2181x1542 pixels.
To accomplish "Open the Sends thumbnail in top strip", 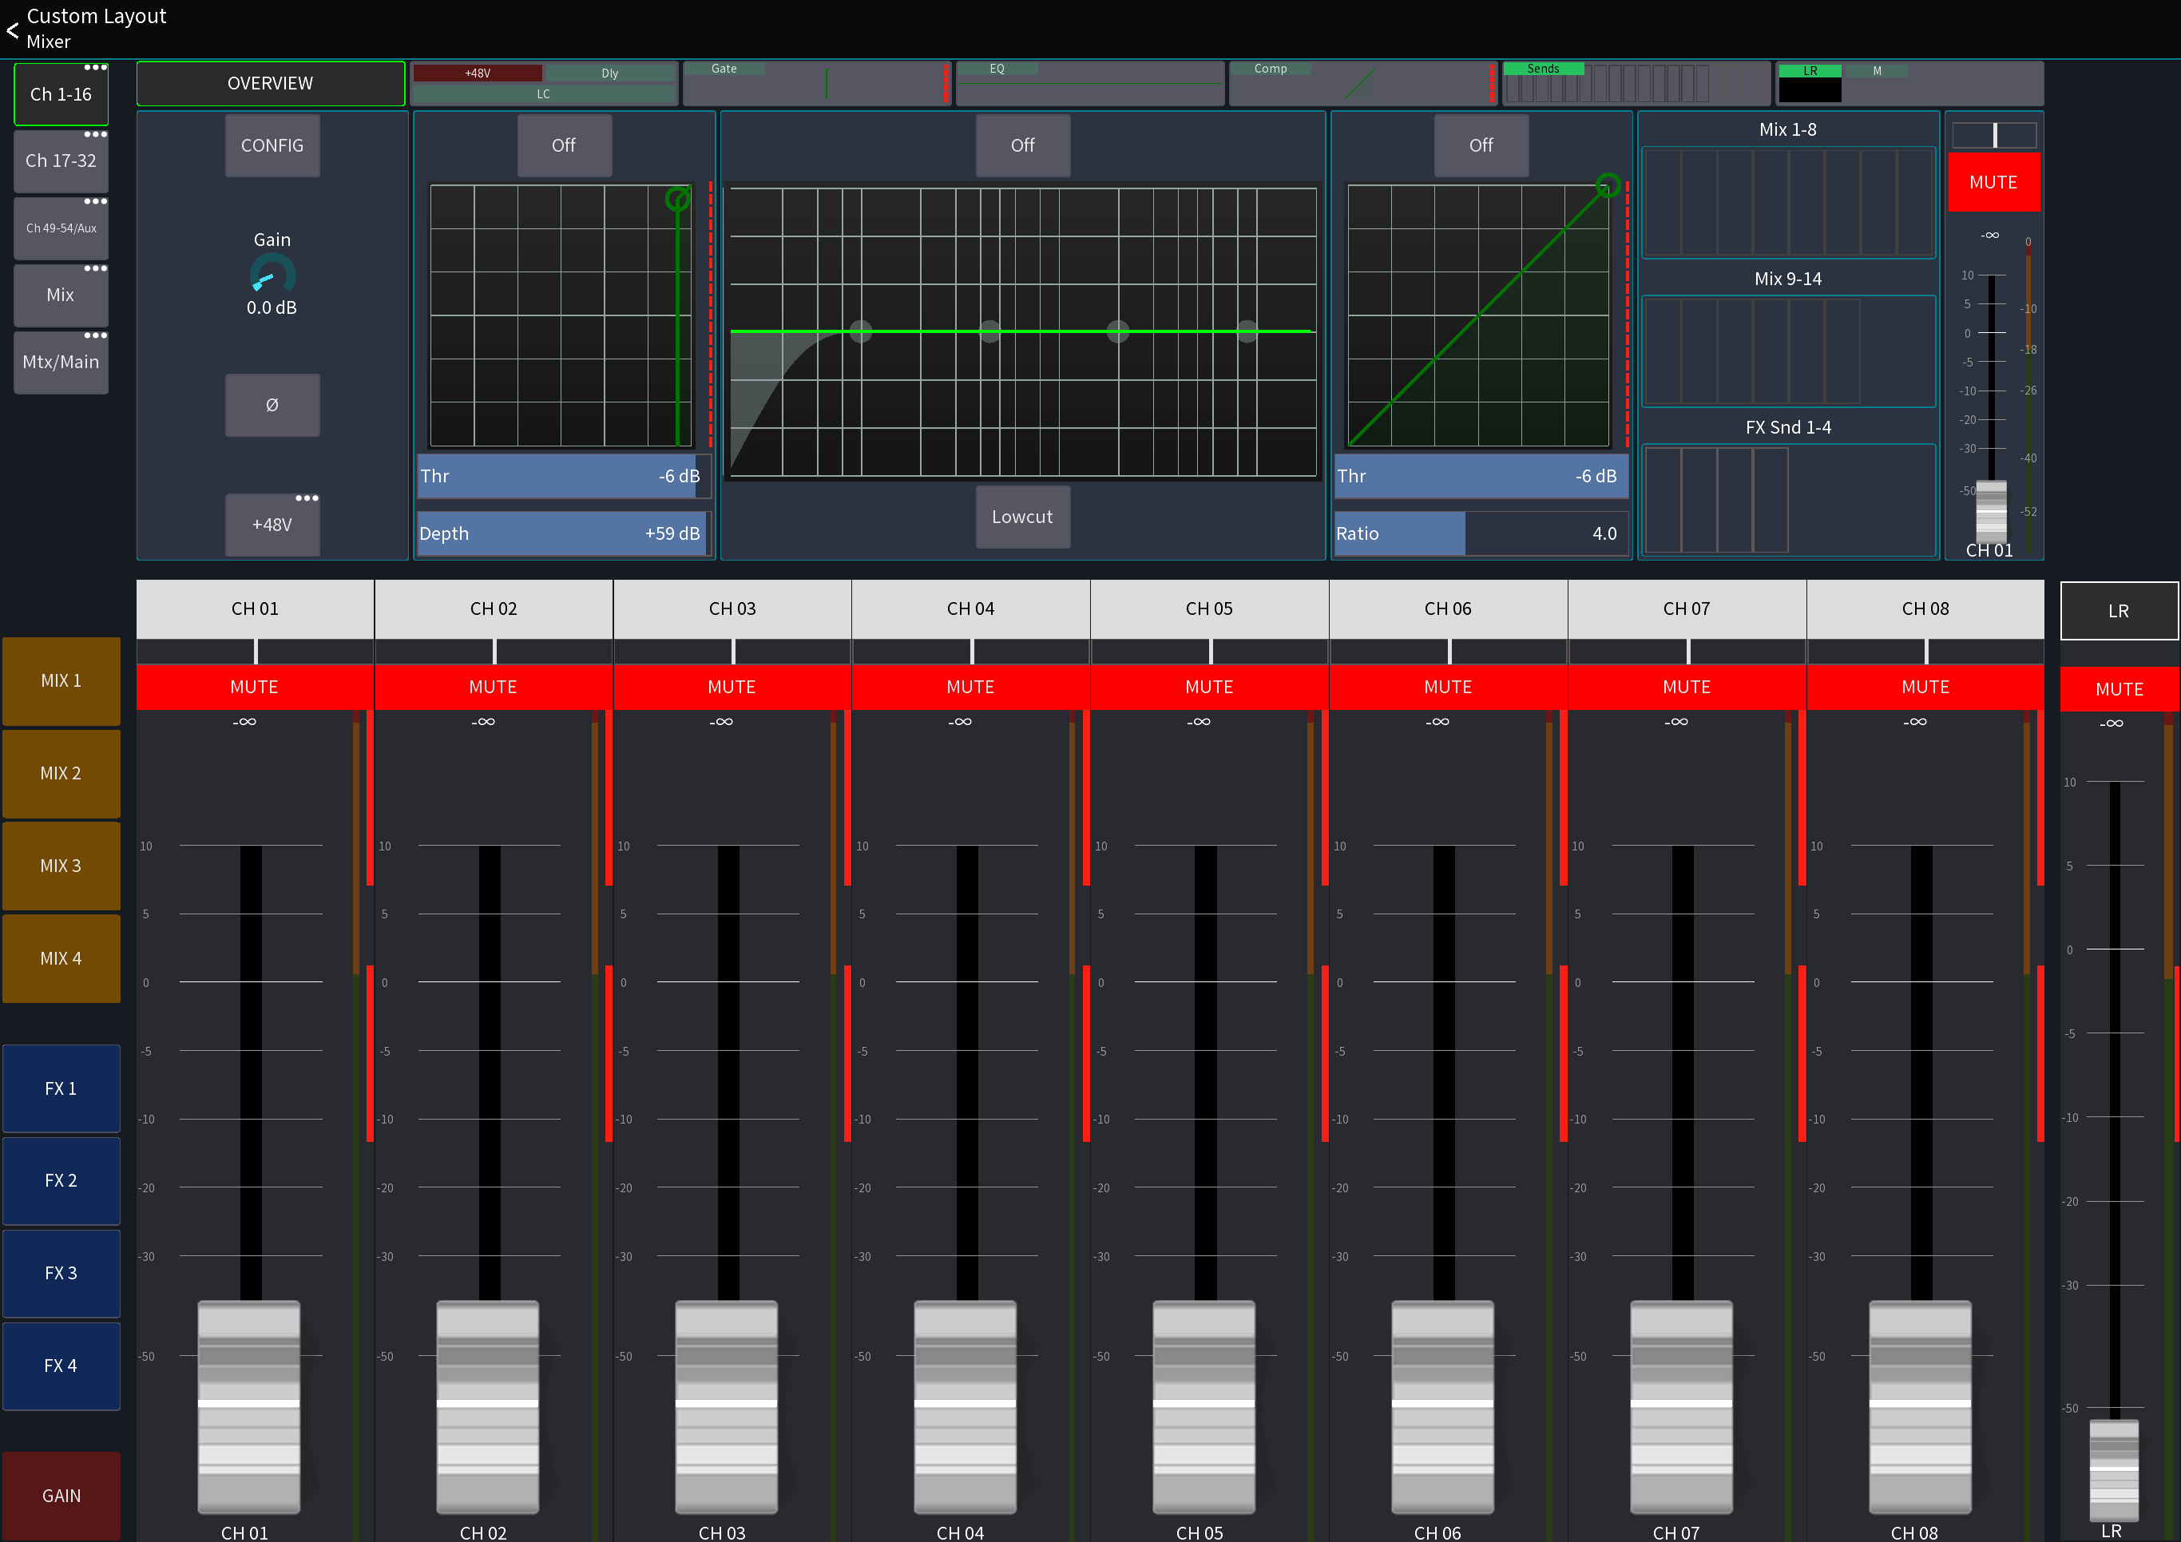I will coord(1636,84).
